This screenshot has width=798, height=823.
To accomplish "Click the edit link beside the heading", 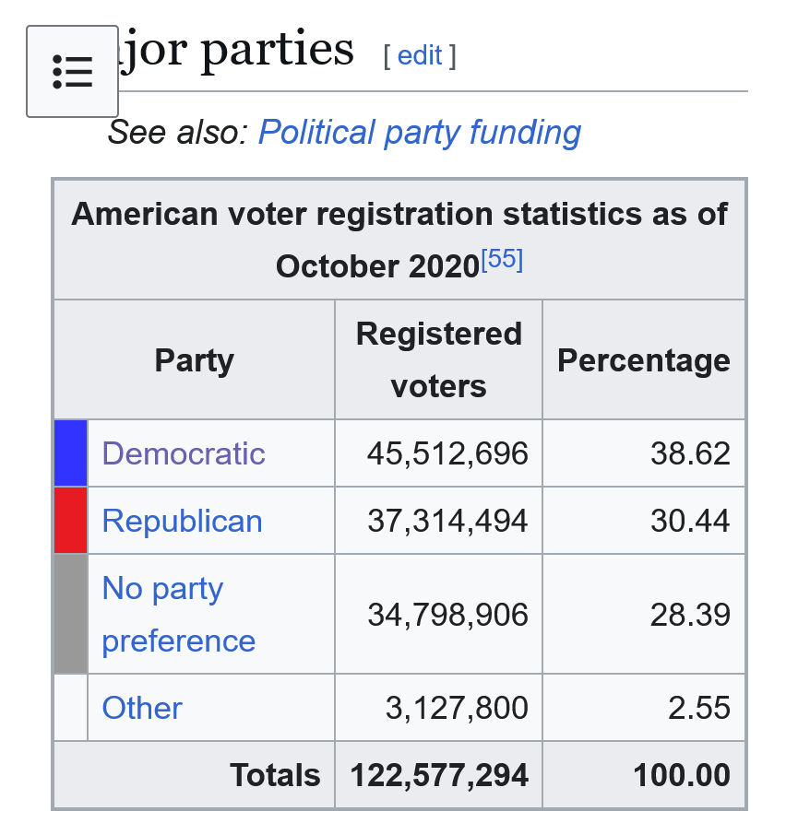I will point(420,55).
